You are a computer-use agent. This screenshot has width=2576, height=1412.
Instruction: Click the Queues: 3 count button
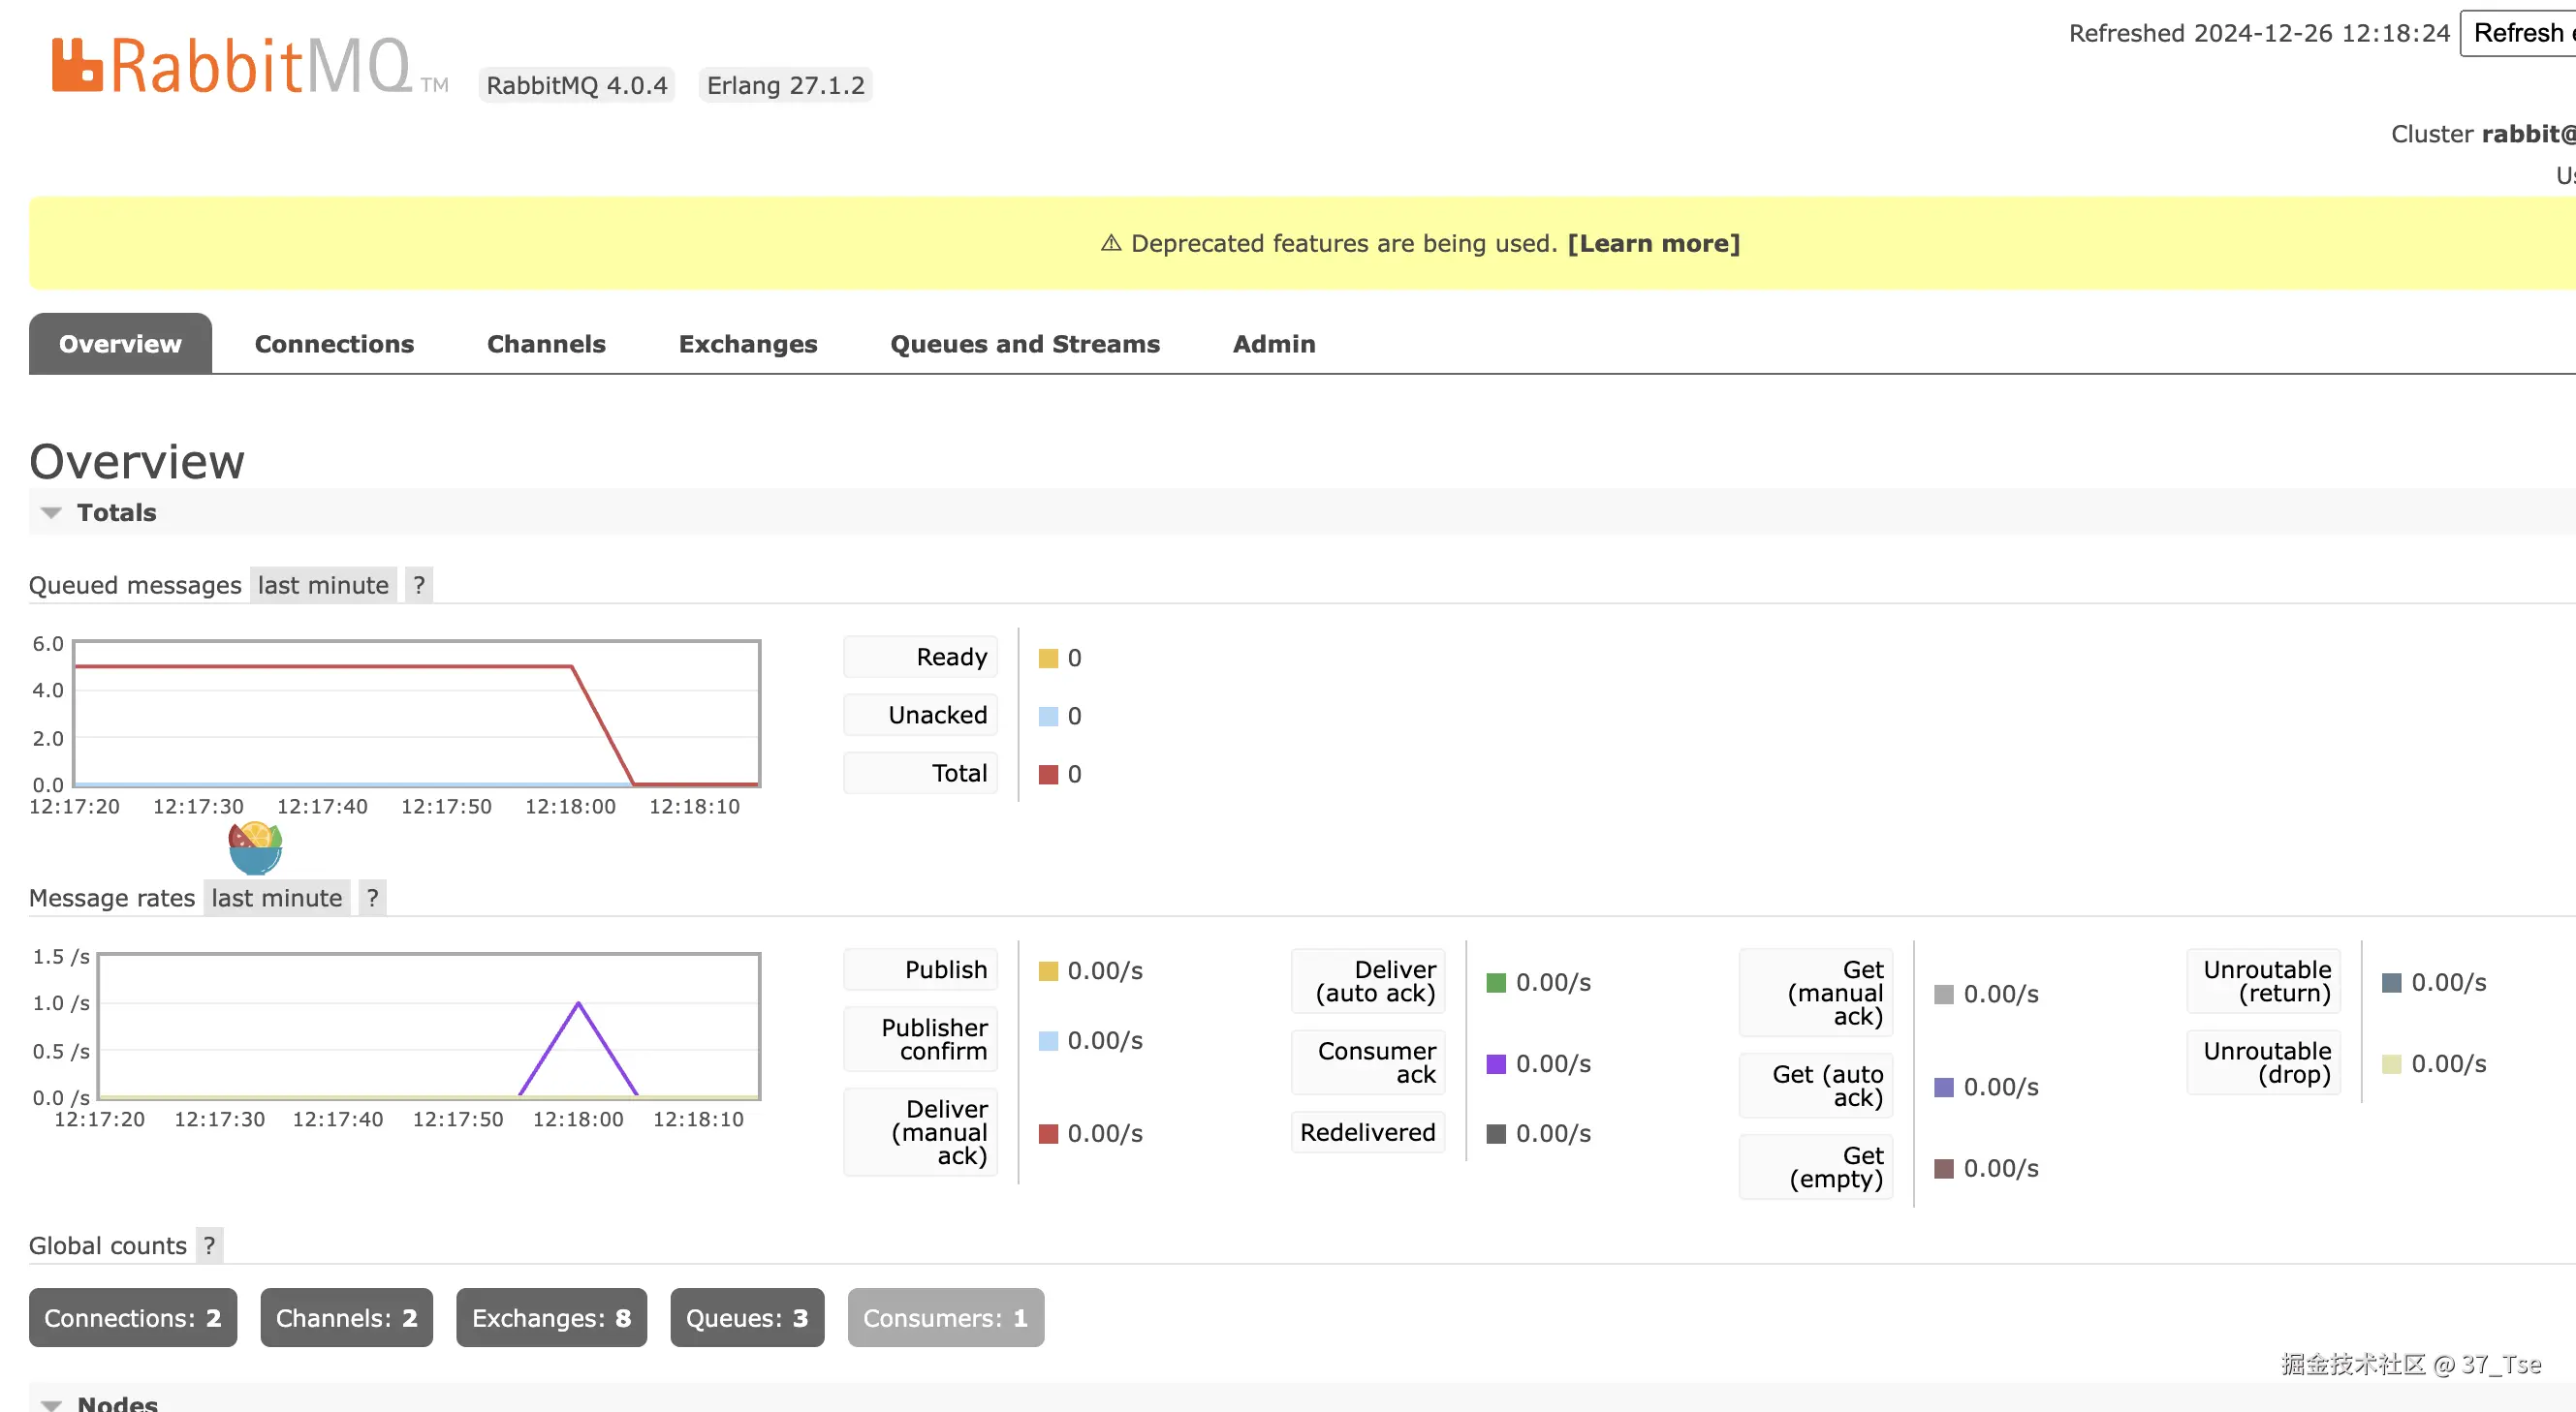[x=746, y=1318]
